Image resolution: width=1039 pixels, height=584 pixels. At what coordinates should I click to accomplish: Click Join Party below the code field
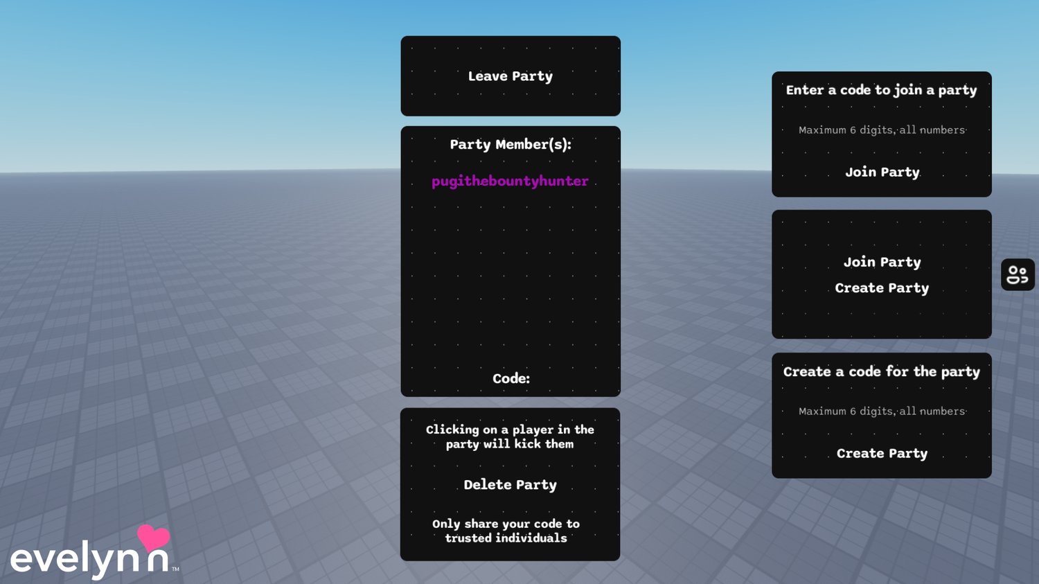tap(882, 172)
